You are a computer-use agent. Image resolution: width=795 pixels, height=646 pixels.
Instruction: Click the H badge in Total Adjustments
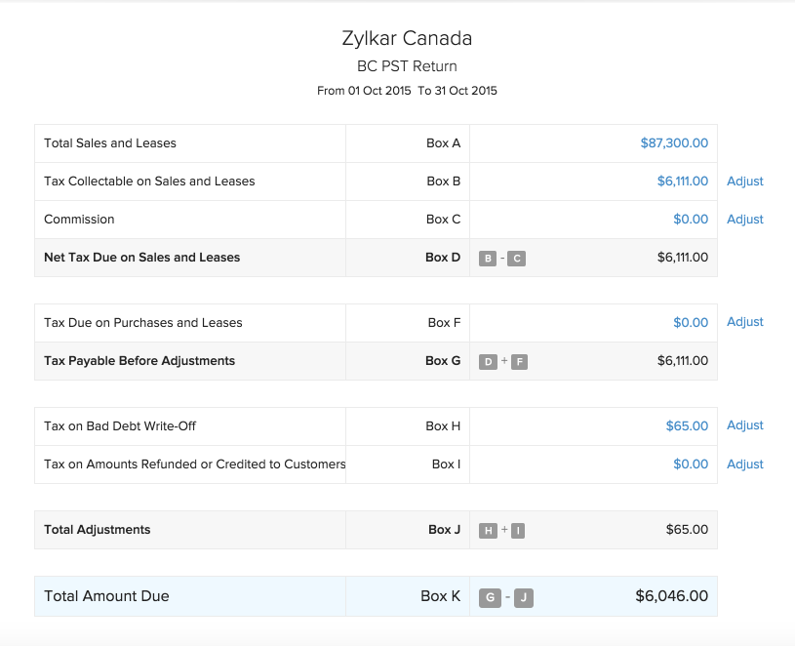[489, 531]
